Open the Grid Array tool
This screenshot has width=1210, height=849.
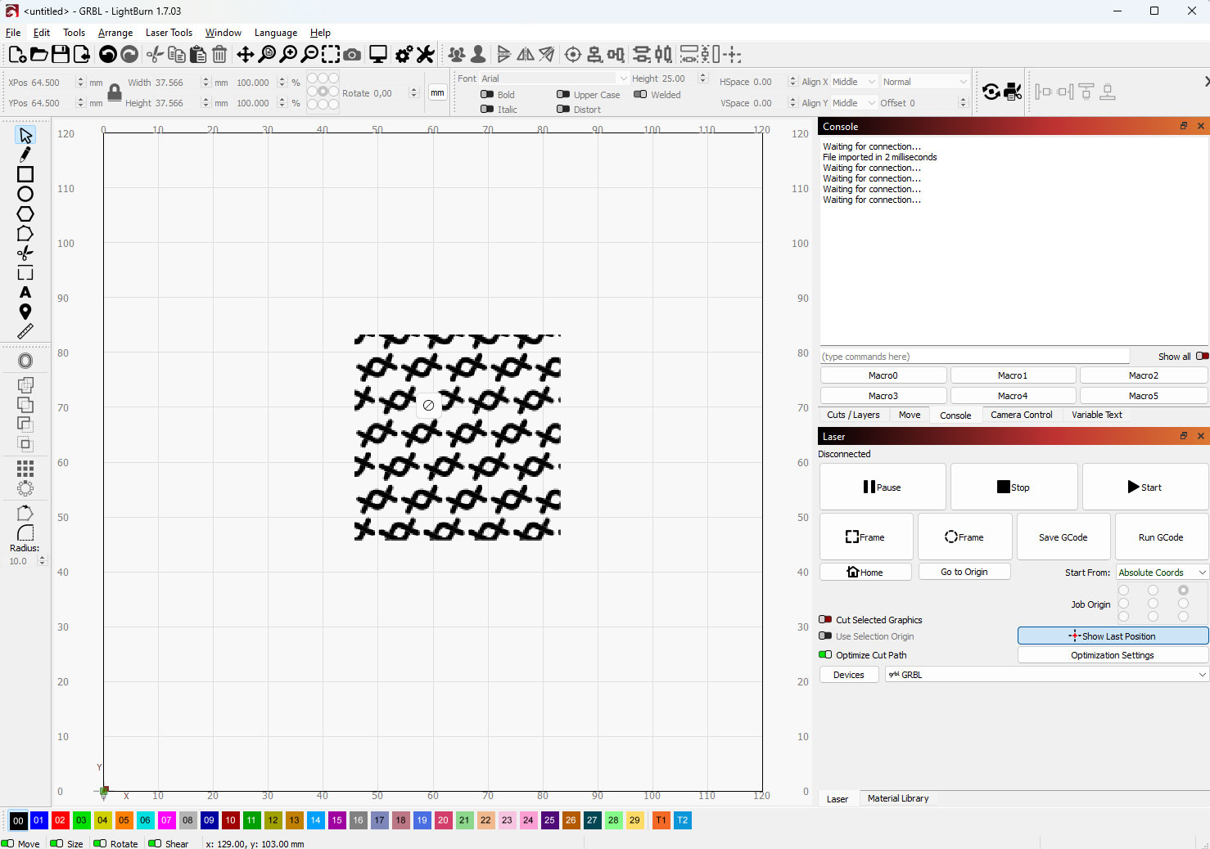25,468
